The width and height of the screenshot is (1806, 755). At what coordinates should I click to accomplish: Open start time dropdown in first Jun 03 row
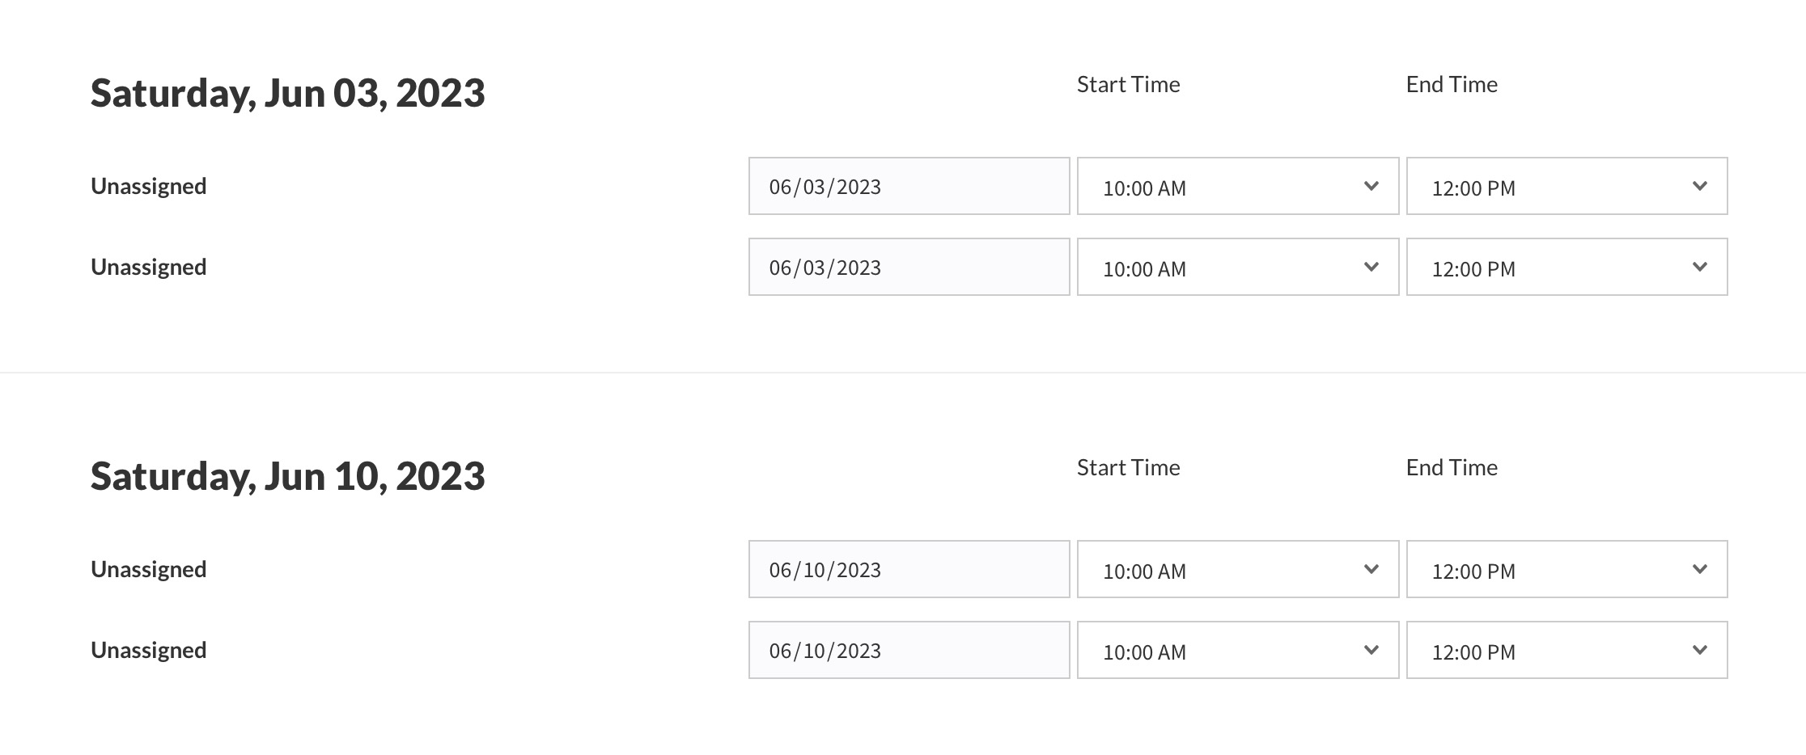pyautogui.click(x=1237, y=187)
